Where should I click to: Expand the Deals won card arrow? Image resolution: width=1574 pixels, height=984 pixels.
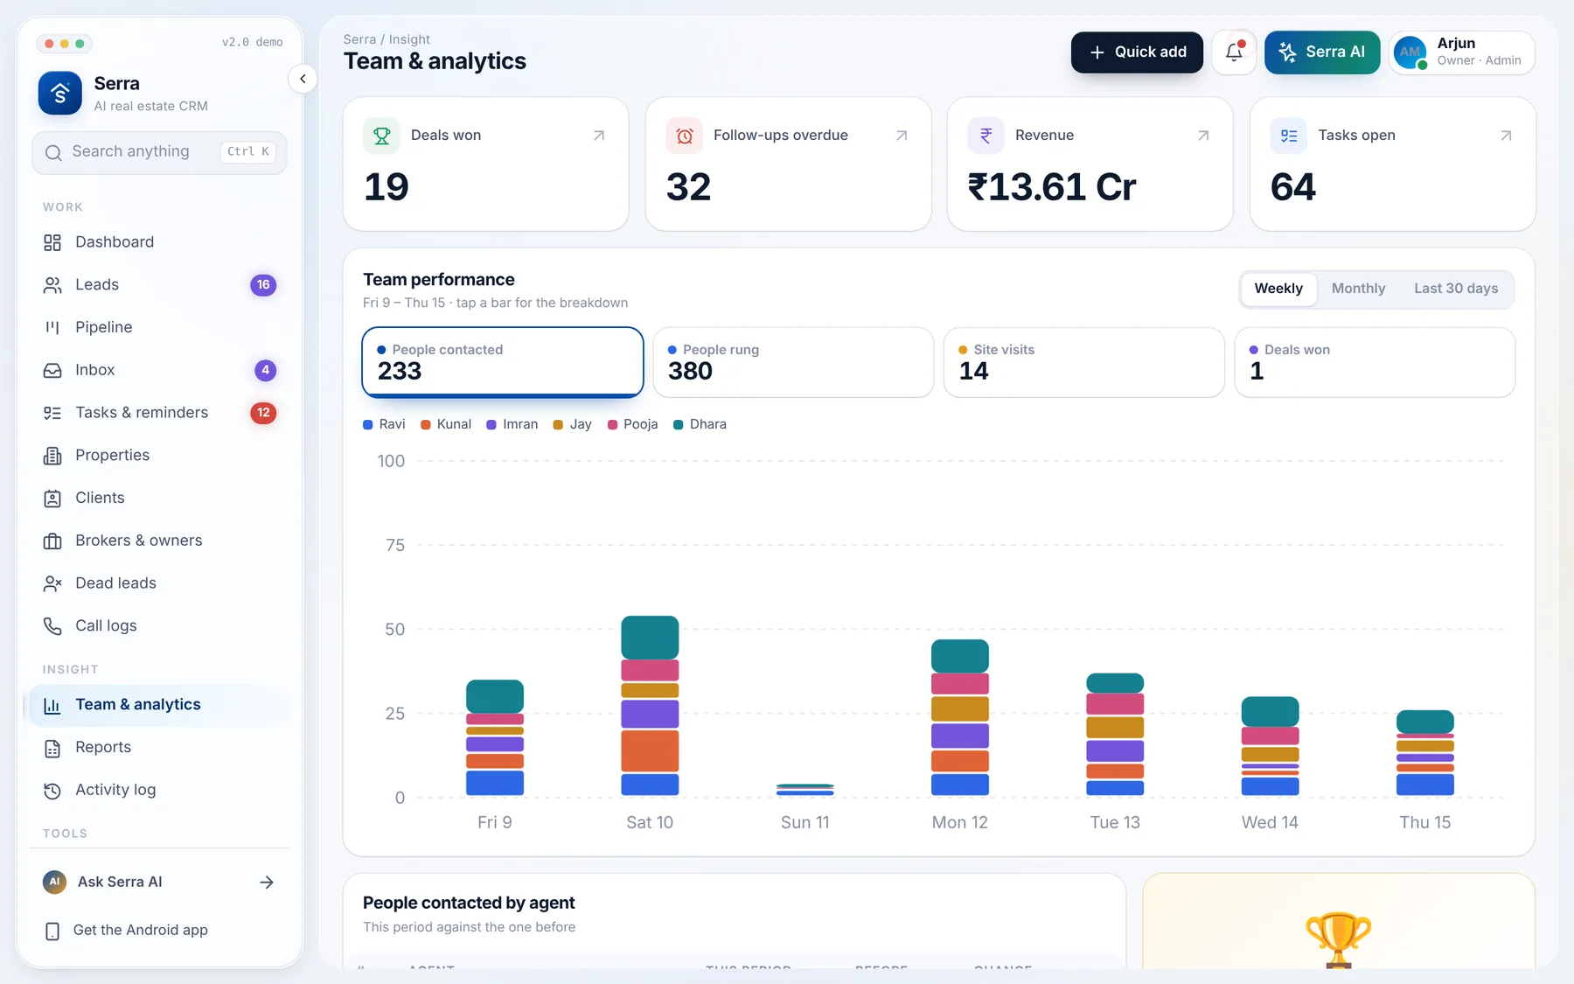coord(599,136)
